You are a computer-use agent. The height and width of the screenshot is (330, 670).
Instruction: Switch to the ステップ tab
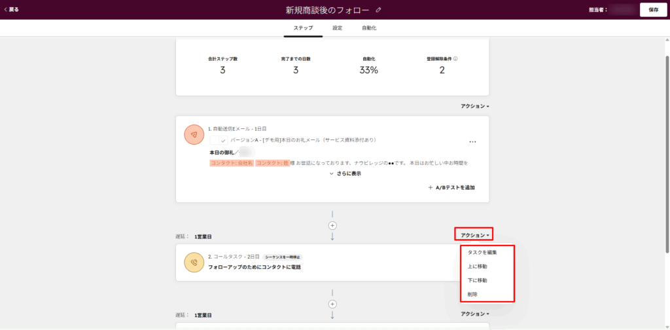click(303, 27)
